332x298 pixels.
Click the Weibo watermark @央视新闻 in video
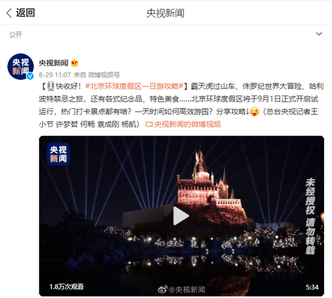tap(182, 290)
